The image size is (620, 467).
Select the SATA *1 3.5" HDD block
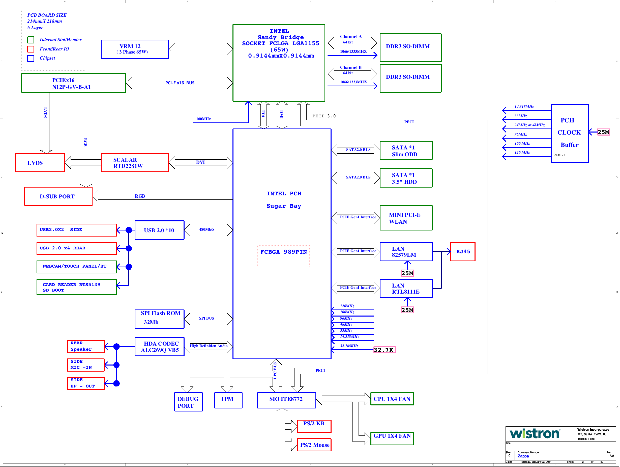406,178
